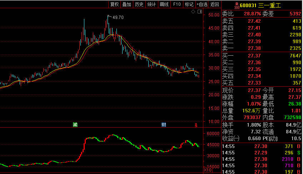Open the 统计 statistics view
The image size is (303, 174).
click(151, 4)
